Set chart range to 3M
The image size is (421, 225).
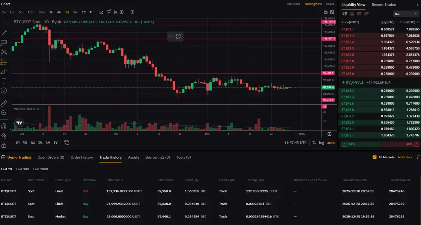[40, 143]
